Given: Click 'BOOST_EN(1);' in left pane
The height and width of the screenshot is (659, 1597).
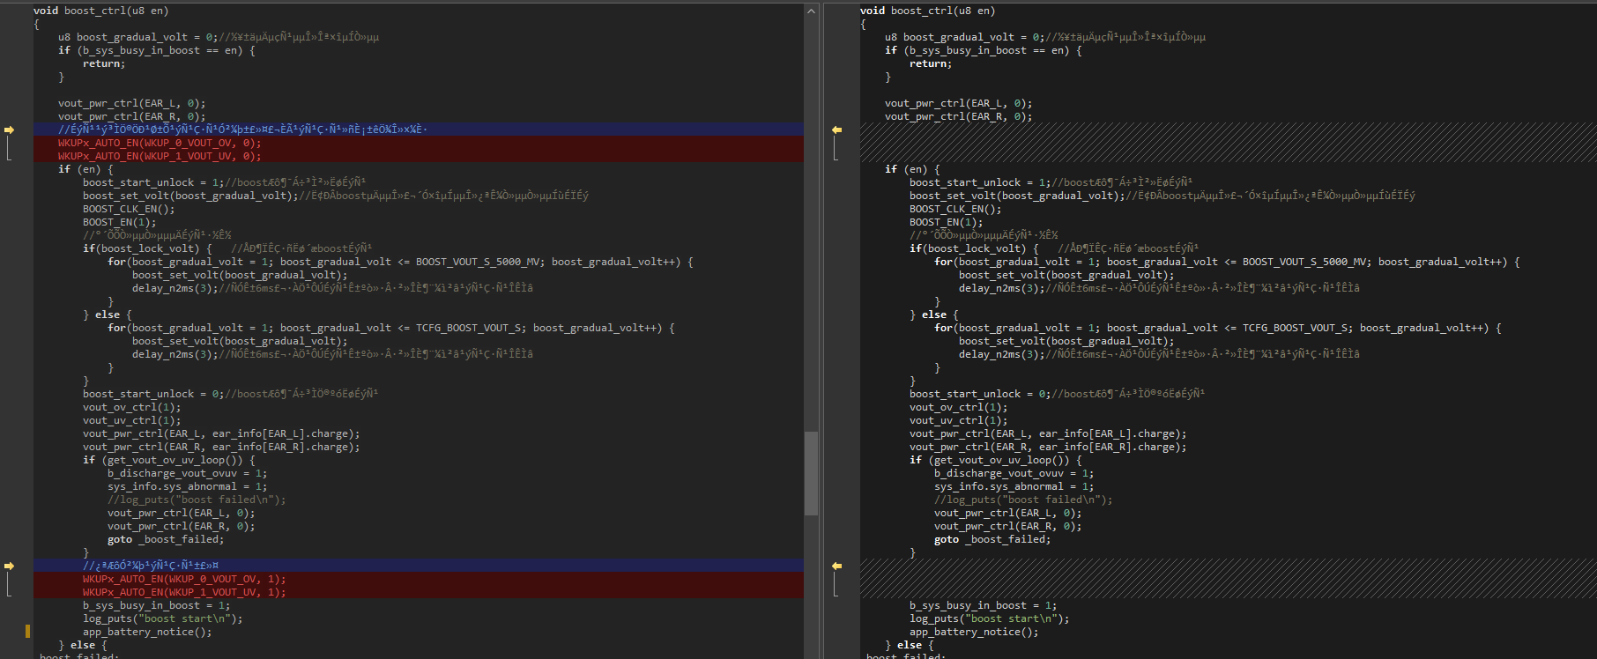Looking at the screenshot, I should tap(120, 222).
